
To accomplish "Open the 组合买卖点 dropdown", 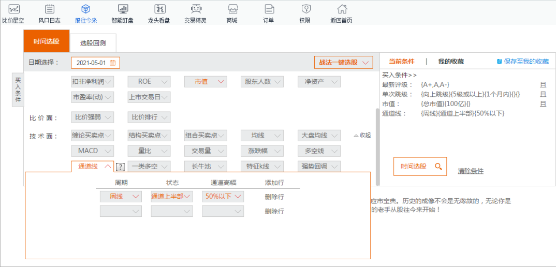I will click(x=206, y=136).
